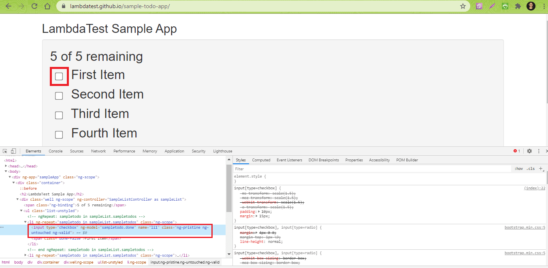Reload the page using the browser refresh icon
548x268 pixels.
[34, 6]
